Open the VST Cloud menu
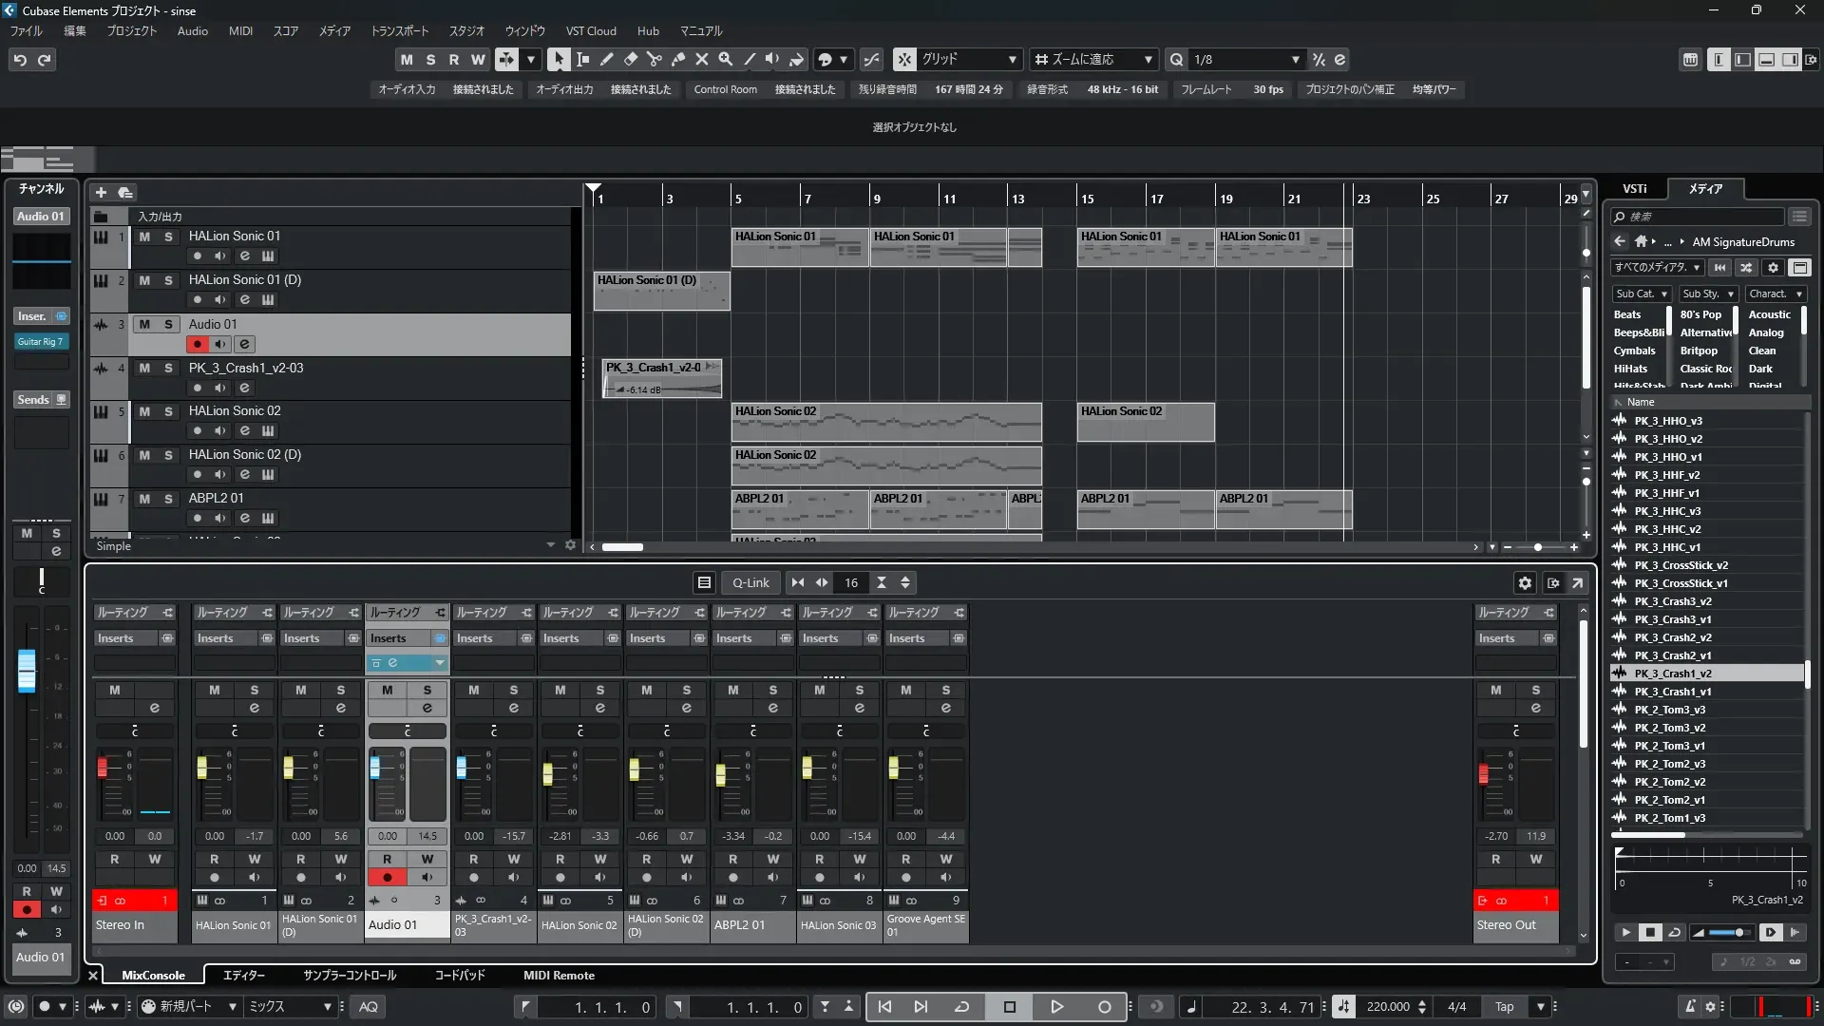This screenshot has width=1824, height=1026. click(x=591, y=31)
